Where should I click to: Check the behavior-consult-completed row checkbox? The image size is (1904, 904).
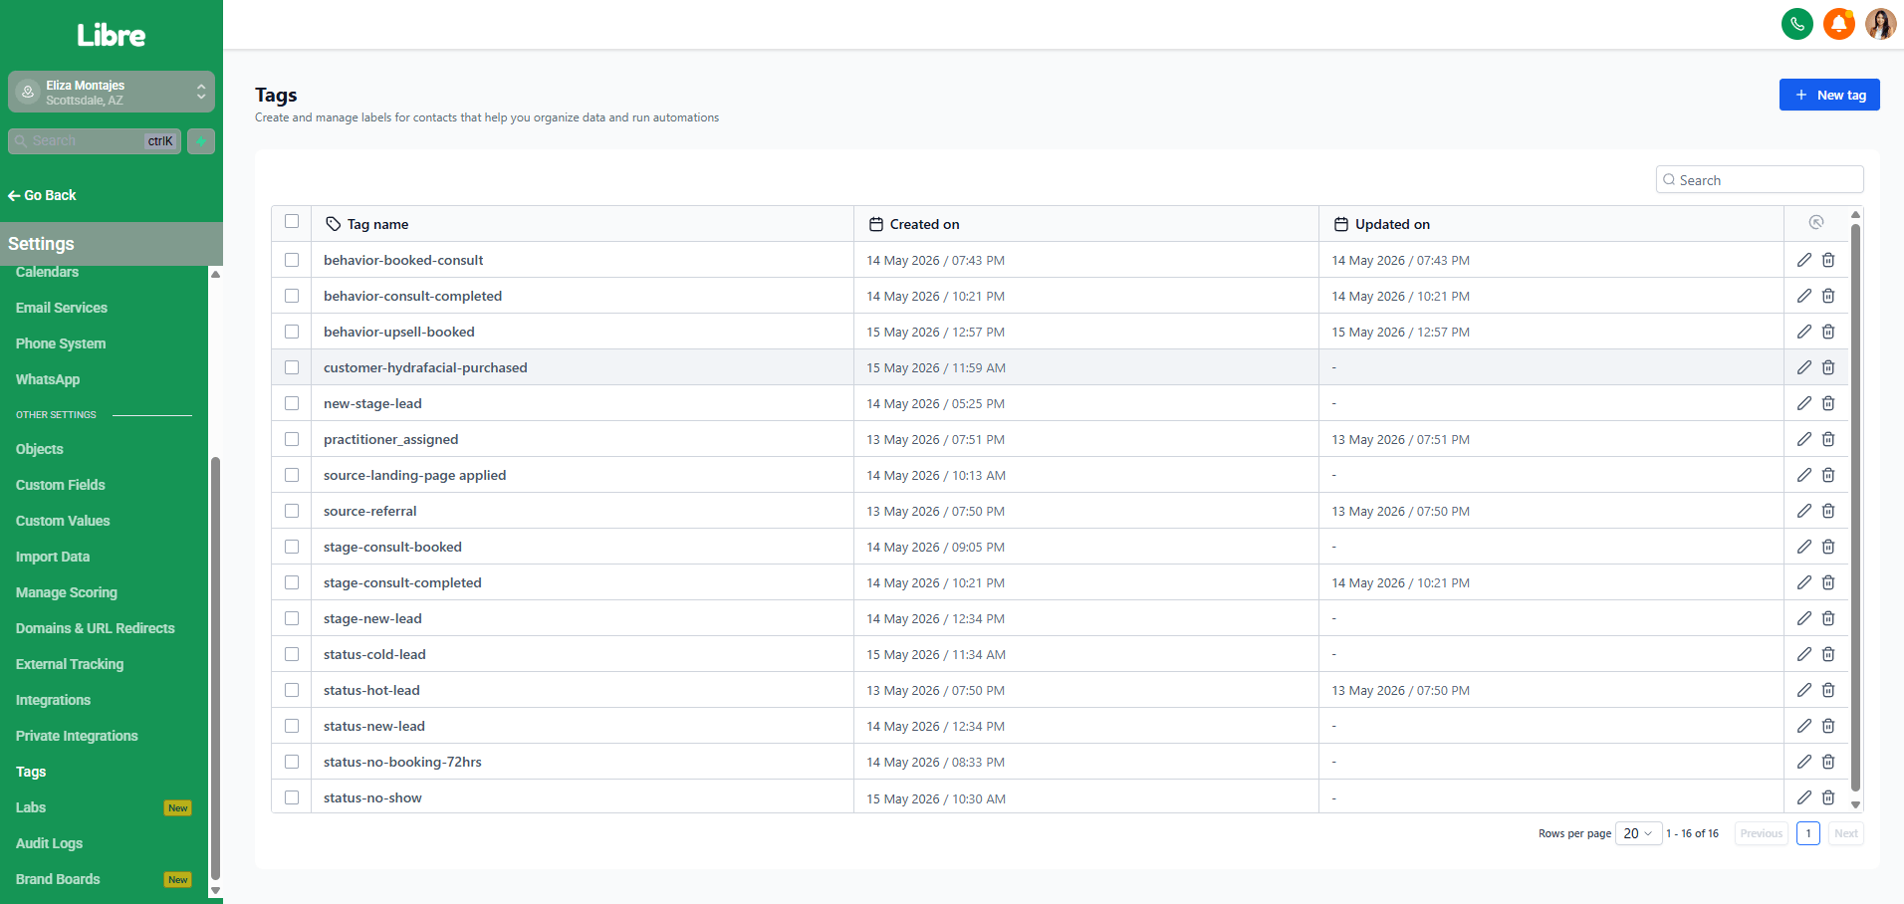[x=292, y=296]
